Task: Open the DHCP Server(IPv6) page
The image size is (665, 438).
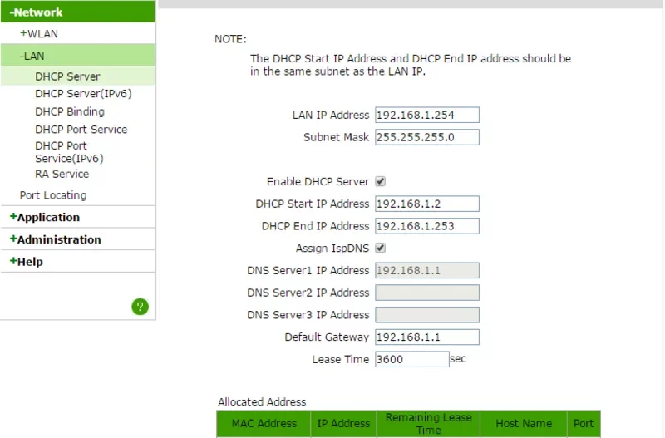Action: (x=83, y=94)
